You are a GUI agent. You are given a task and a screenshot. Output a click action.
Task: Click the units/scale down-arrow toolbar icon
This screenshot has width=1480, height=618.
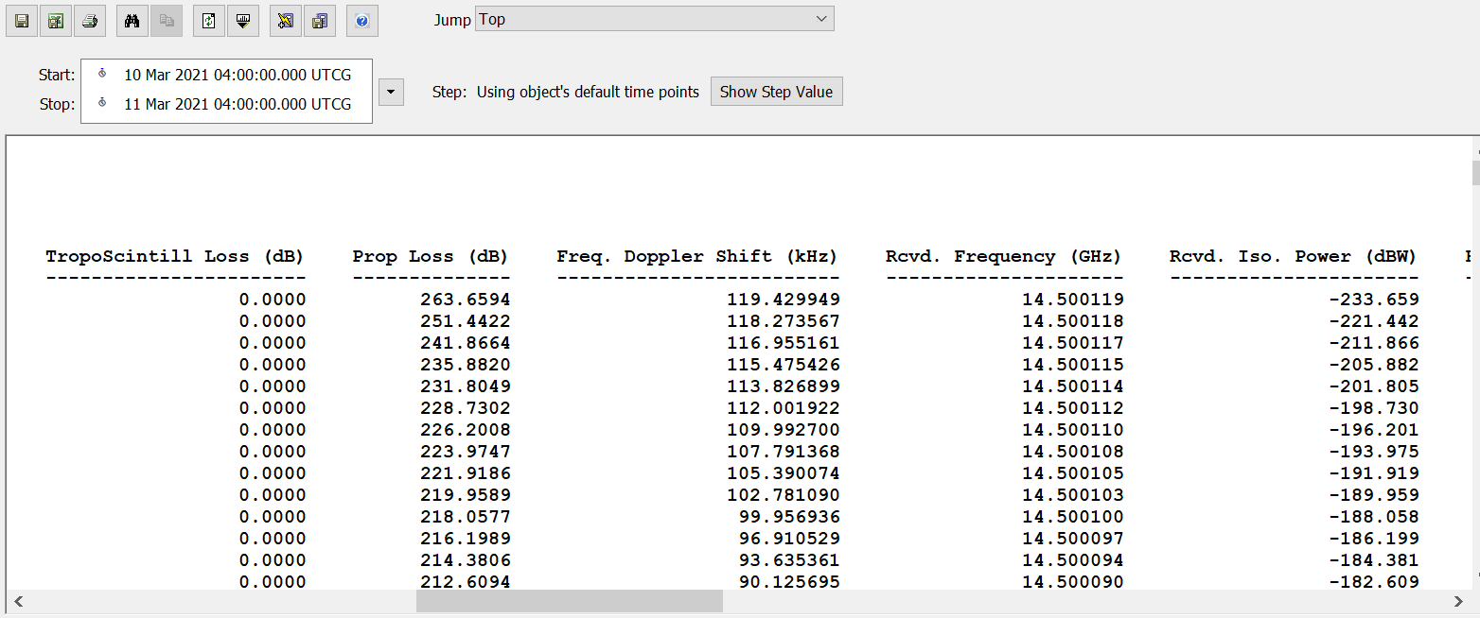[x=243, y=21]
